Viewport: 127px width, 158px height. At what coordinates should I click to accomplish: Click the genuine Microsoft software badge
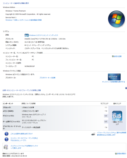coord(114,77)
